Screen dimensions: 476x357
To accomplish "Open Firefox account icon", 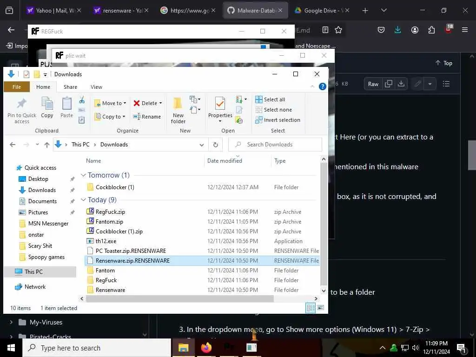I will pyautogui.click(x=415, y=30).
